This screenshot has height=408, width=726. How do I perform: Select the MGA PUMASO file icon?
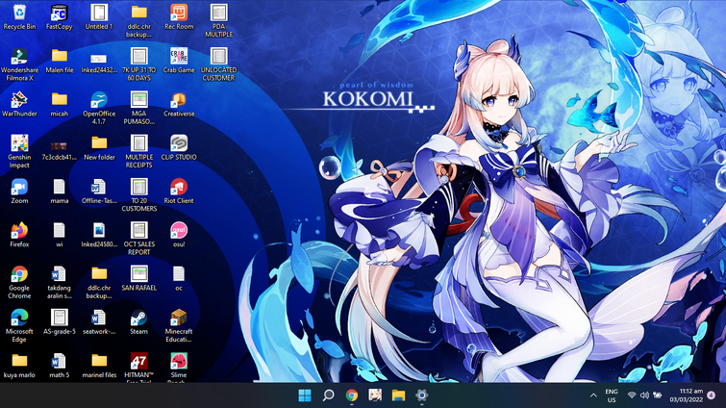(x=138, y=108)
